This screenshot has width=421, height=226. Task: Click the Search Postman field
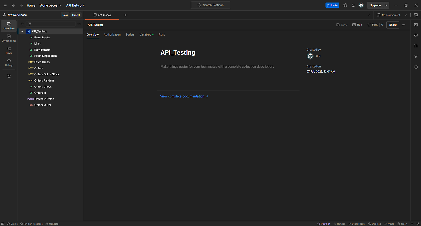click(210, 5)
